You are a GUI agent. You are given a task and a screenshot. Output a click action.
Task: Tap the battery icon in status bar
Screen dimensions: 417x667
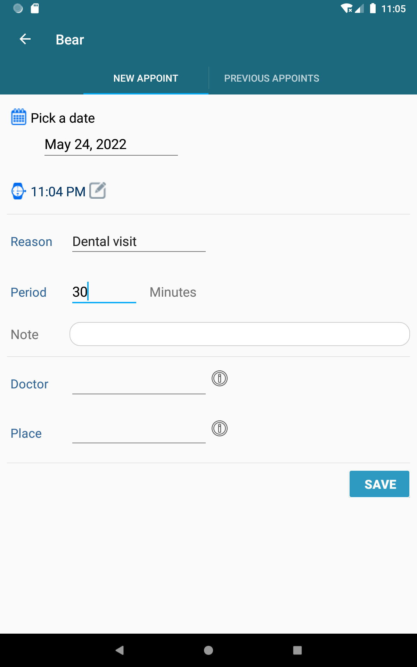coord(373,8)
